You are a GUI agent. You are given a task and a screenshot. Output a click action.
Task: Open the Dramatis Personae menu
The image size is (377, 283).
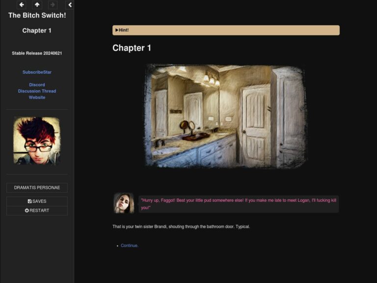pos(37,188)
